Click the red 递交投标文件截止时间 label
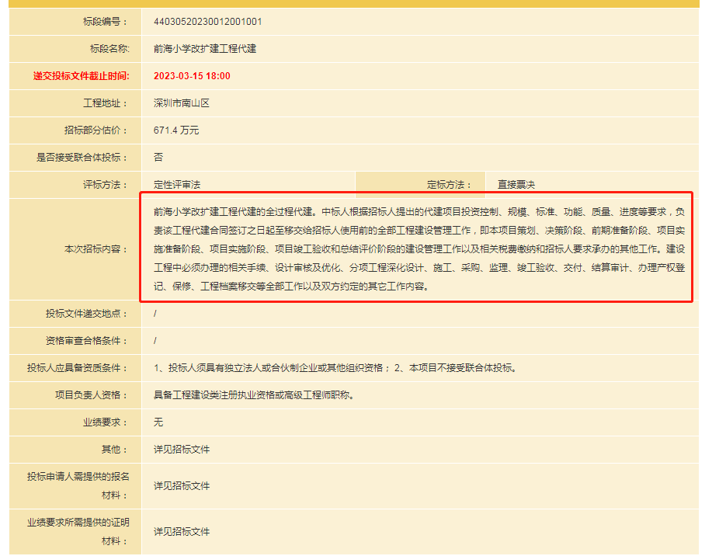The image size is (726, 556). coord(81,76)
